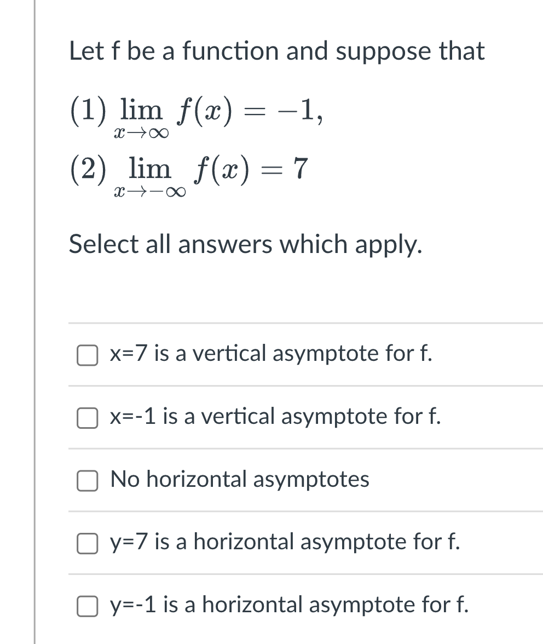Click the '(1)' label of the first condition
Viewport: 543px width, 644px height.
click(88, 111)
